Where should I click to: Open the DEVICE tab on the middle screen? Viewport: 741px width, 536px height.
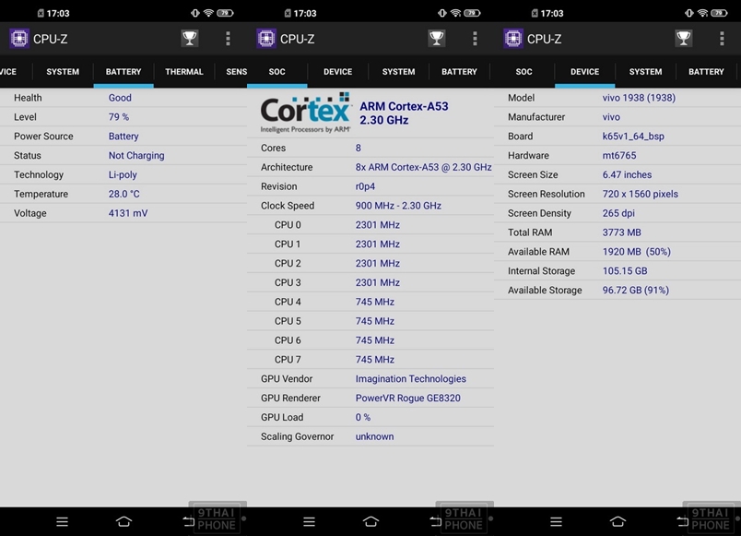coord(338,72)
